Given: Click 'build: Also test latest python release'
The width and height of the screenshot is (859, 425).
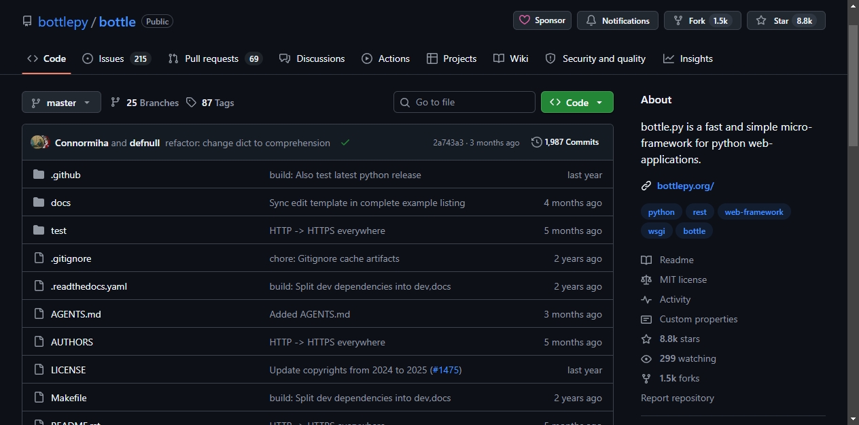Looking at the screenshot, I should [x=345, y=175].
